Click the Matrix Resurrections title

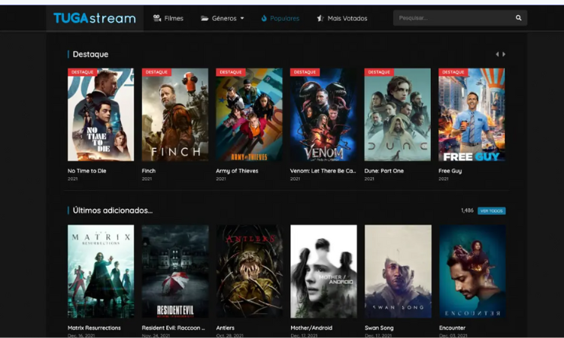pyautogui.click(x=94, y=328)
